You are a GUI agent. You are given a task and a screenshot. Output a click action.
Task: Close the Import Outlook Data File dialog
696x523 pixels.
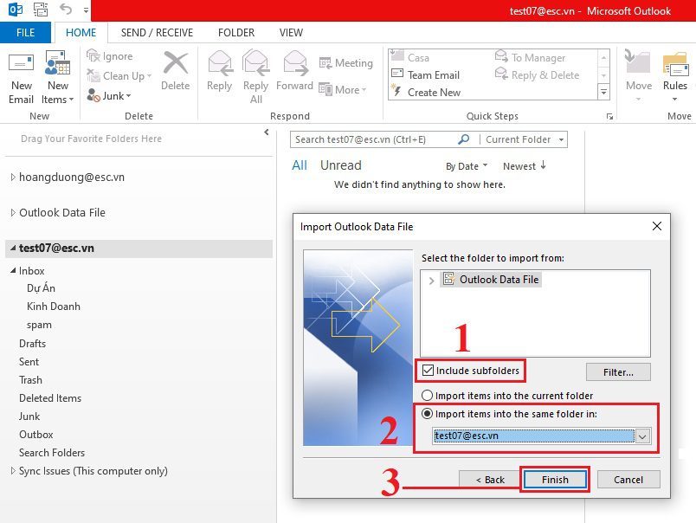[x=657, y=226]
